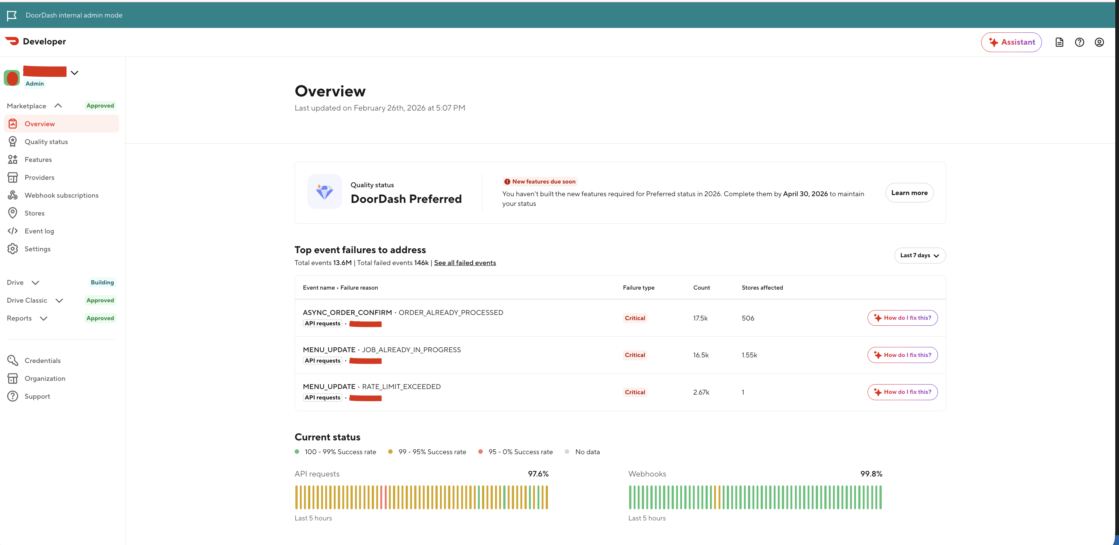Click the red bar in API requests chart
The width and height of the screenshot is (1119, 545).
coord(381,497)
